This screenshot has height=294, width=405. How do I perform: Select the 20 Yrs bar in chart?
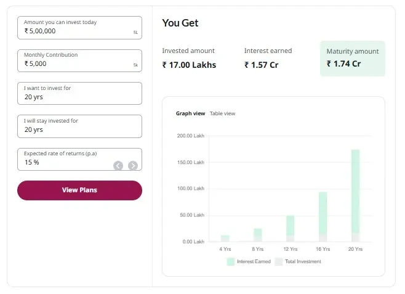pyautogui.click(x=355, y=195)
